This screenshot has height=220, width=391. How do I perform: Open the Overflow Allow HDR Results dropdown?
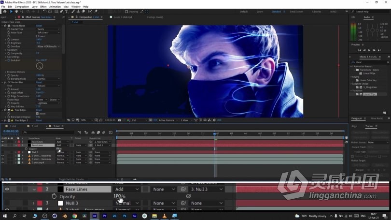[48, 46]
